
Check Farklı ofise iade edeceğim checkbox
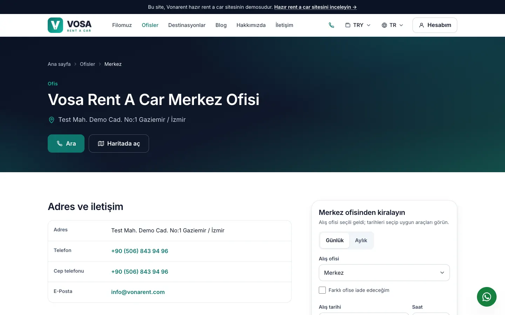coord(322,290)
